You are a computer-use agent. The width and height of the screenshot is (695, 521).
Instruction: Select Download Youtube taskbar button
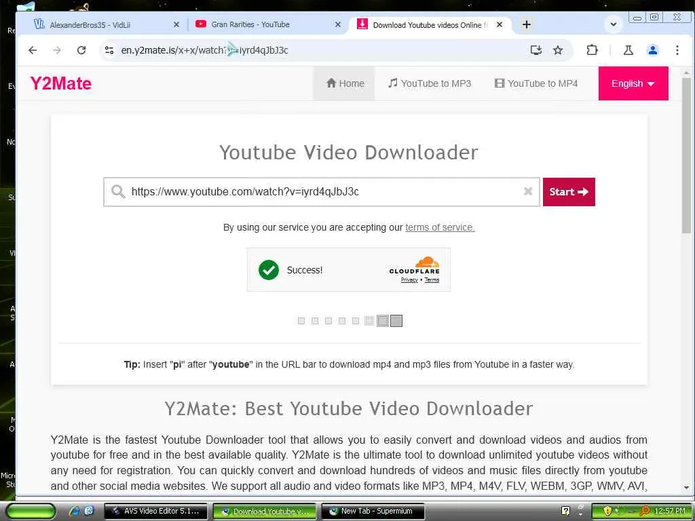pyautogui.click(x=265, y=512)
